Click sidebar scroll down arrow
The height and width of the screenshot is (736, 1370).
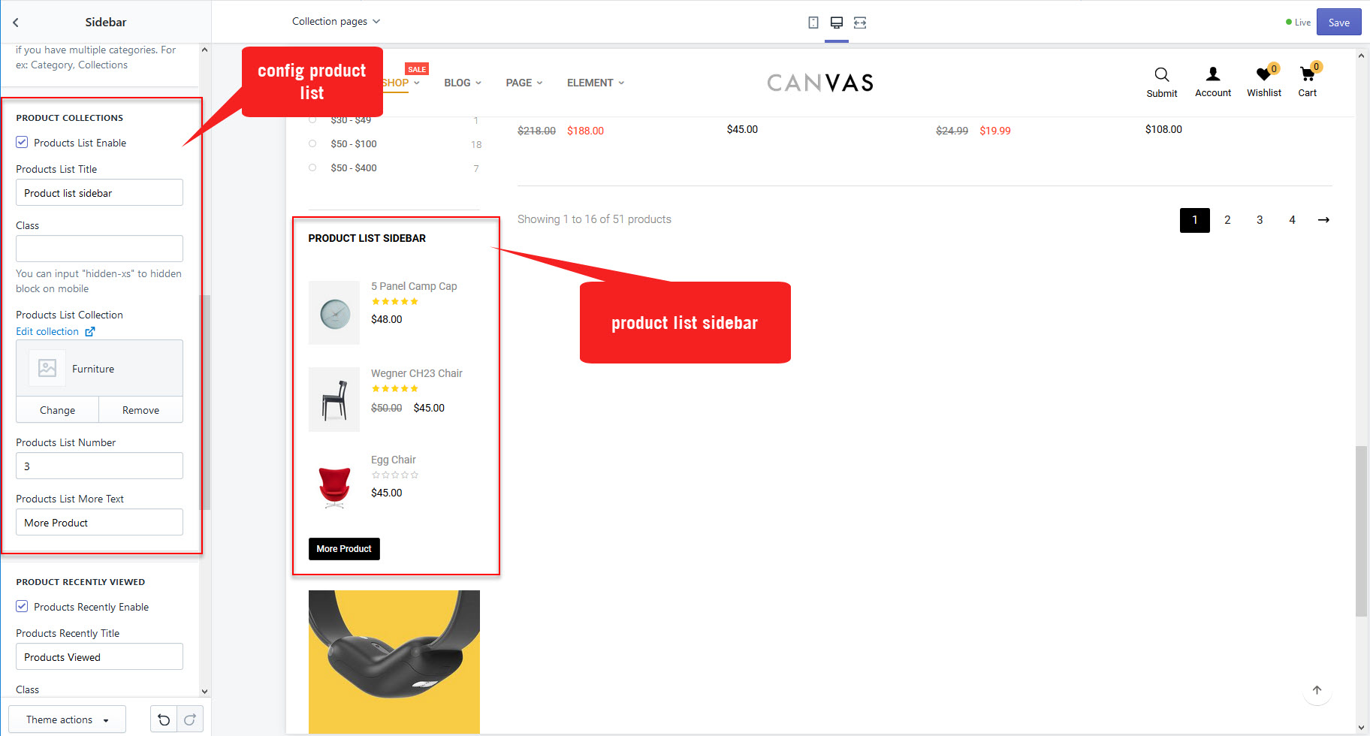click(204, 691)
